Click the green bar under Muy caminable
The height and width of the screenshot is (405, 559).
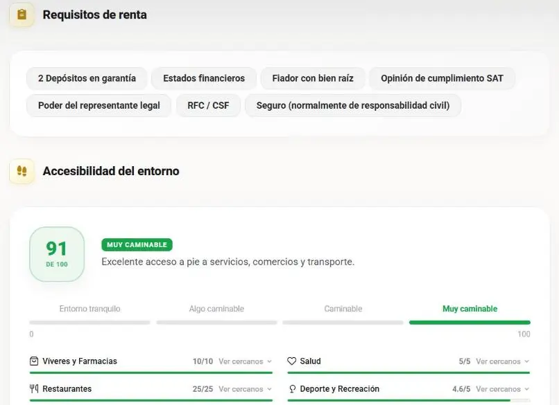470,323
